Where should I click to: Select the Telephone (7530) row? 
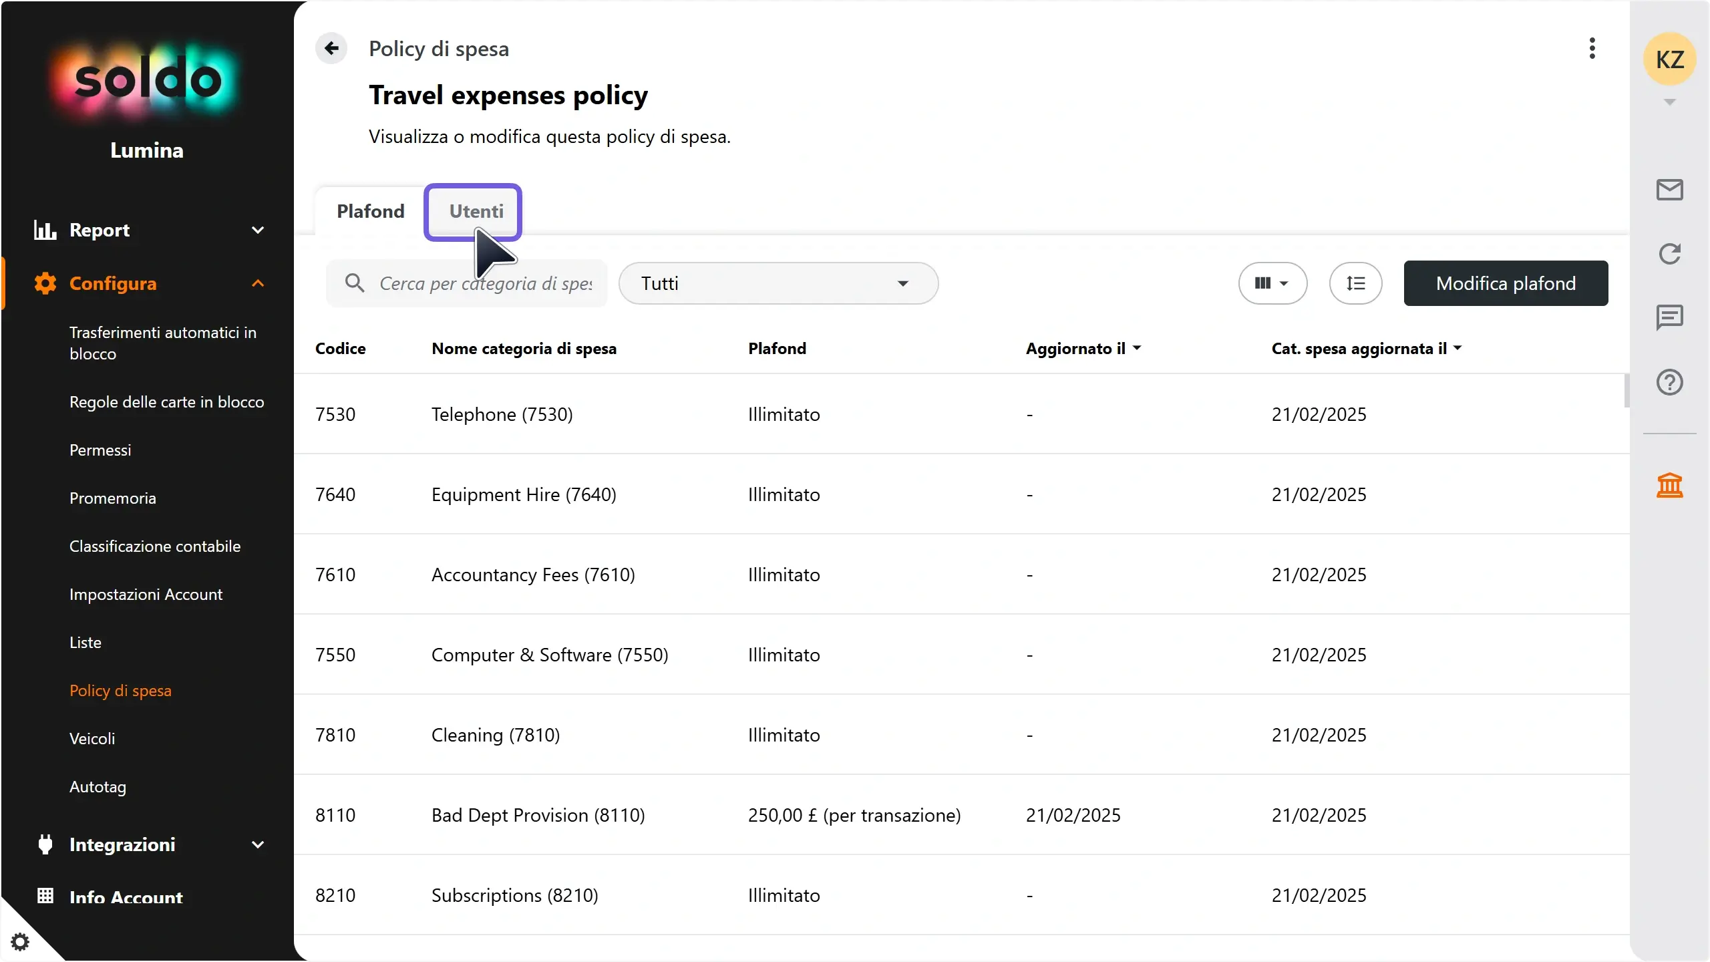click(962, 414)
